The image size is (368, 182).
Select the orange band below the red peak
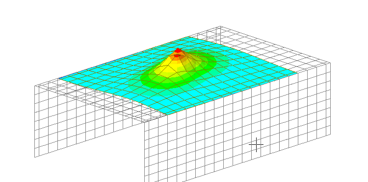coord(176,58)
